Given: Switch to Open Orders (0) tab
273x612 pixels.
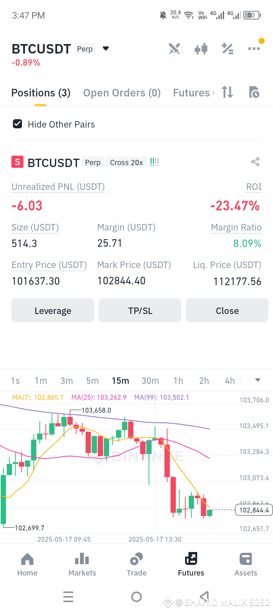Looking at the screenshot, I should pyautogui.click(x=122, y=93).
